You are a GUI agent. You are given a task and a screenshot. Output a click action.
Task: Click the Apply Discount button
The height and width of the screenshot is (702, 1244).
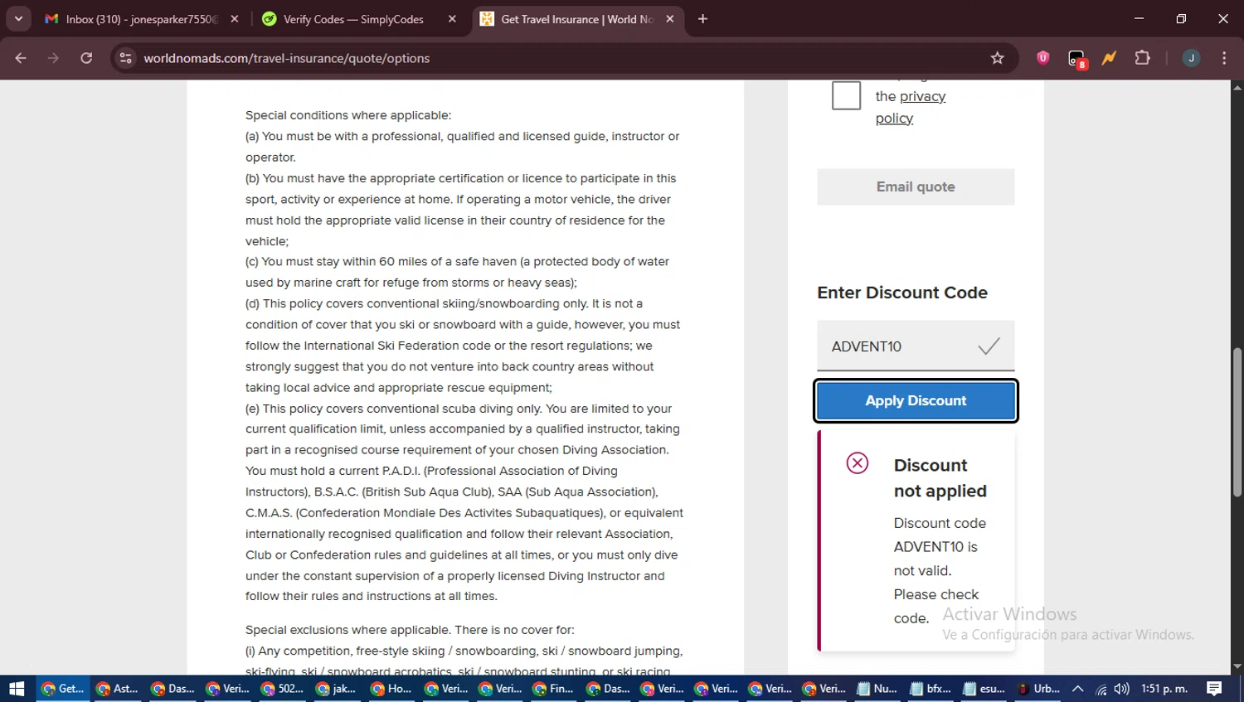click(916, 400)
